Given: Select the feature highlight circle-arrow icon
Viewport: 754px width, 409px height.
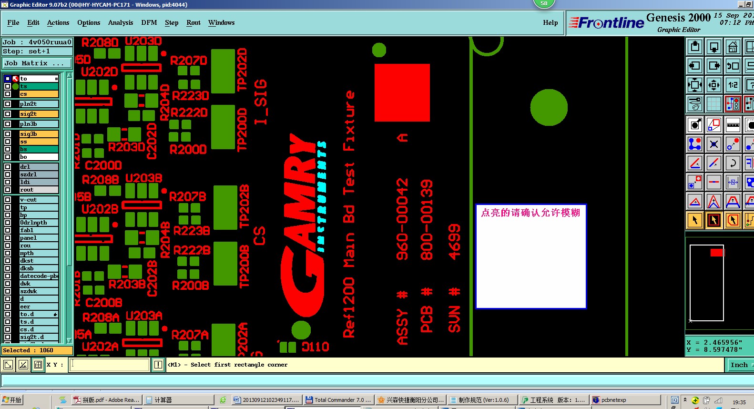Looking at the screenshot, I should click(695, 125).
